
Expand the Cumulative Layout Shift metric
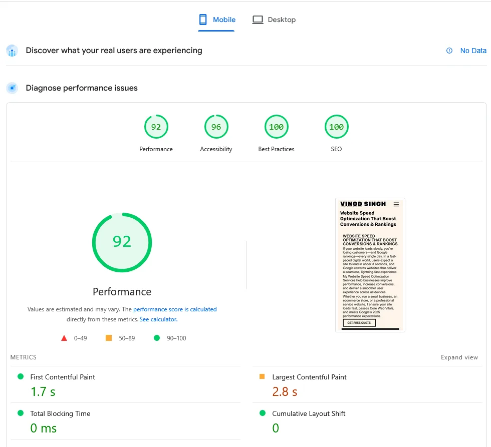(309, 413)
